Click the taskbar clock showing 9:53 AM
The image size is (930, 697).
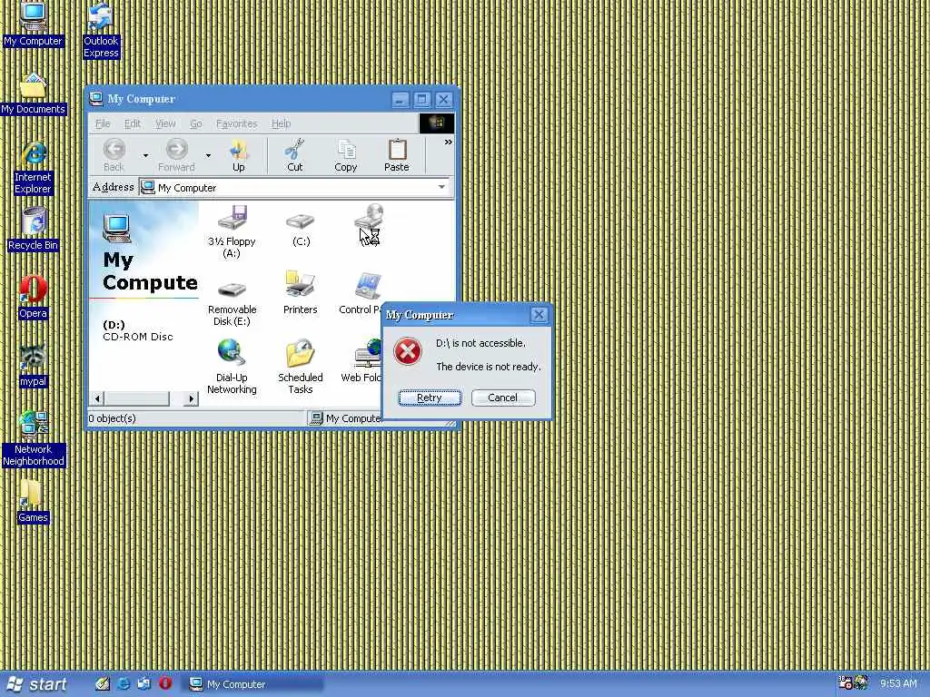click(898, 684)
